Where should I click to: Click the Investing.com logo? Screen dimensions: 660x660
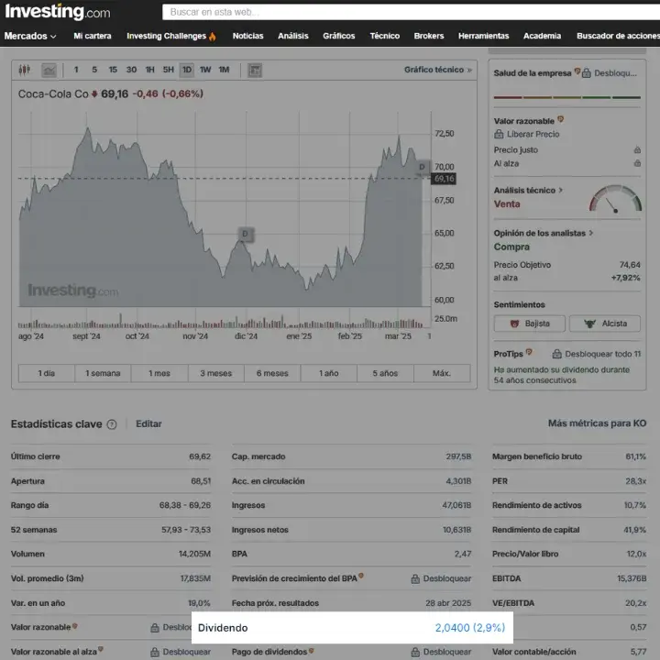tap(57, 12)
